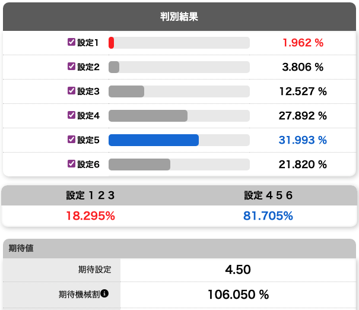
Task: Click the 81.705% high settings total
Action: pyautogui.click(x=268, y=216)
